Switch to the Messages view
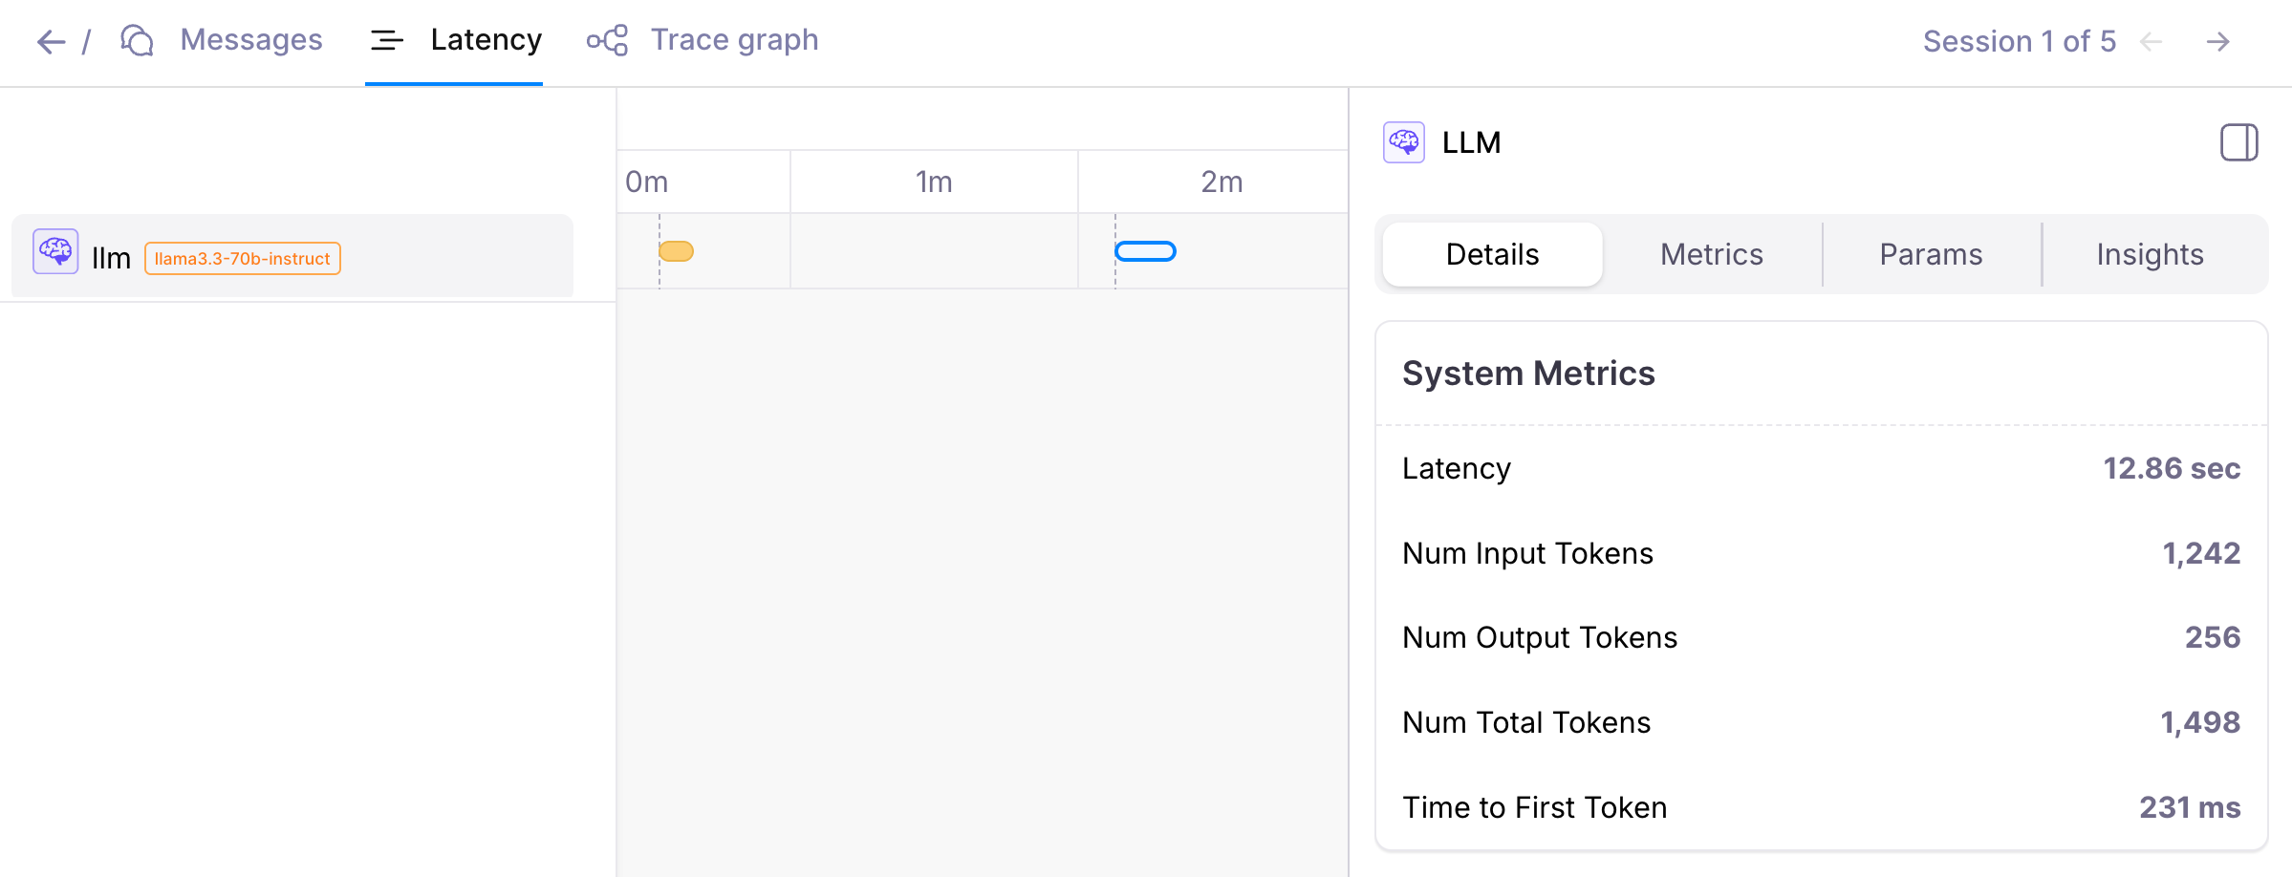 [250, 40]
